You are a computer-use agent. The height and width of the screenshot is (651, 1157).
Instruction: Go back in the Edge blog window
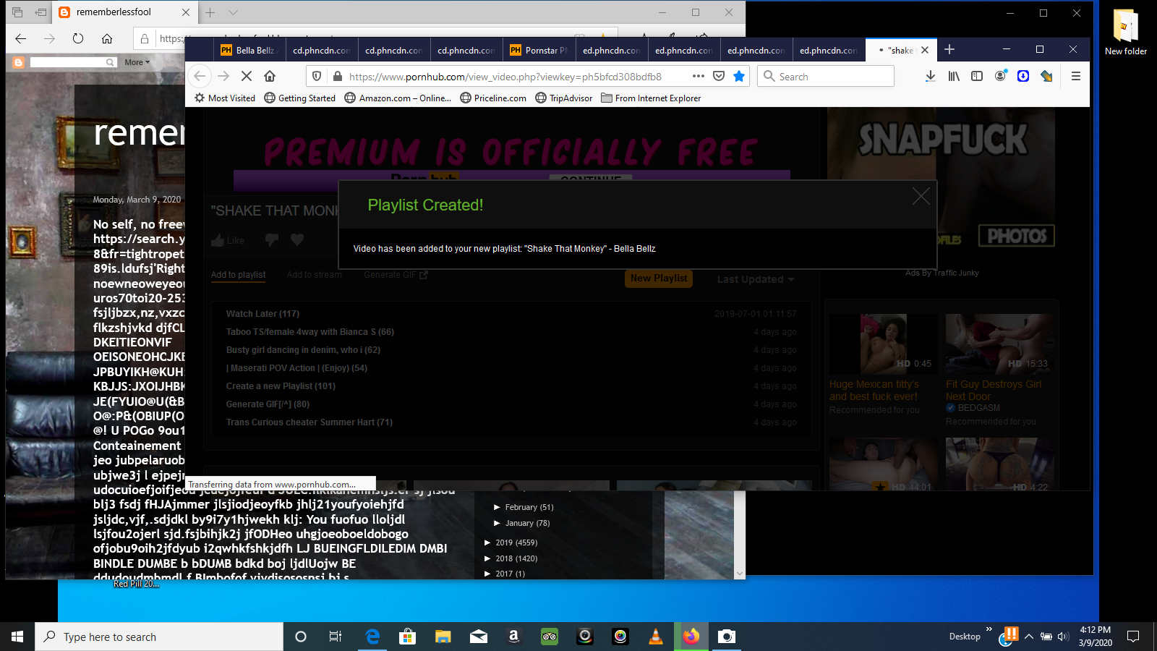21,38
